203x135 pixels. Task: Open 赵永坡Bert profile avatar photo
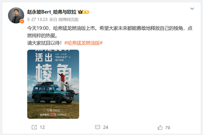pos(16,15)
